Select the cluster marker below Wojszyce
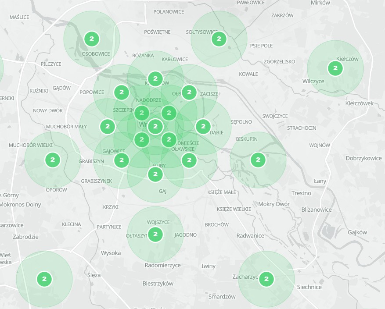385x309 pixels. tap(155, 234)
